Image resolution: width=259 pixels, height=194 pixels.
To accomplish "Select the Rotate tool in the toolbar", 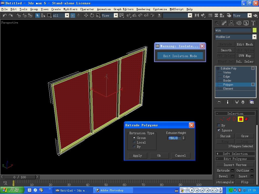I will coord(92,15).
